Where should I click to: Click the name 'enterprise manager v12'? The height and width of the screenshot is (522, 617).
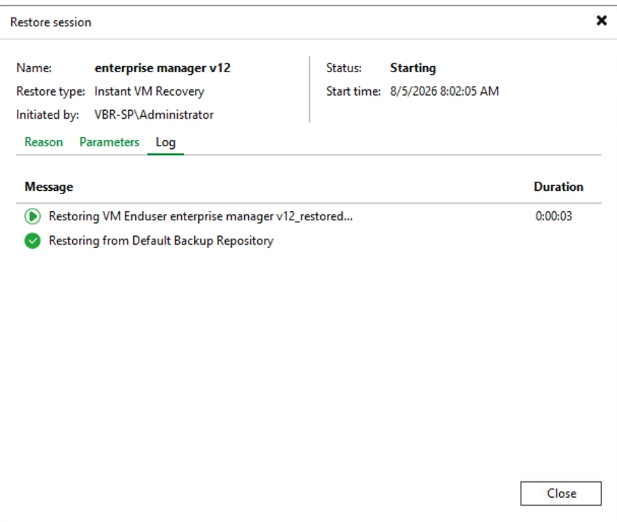(x=163, y=68)
